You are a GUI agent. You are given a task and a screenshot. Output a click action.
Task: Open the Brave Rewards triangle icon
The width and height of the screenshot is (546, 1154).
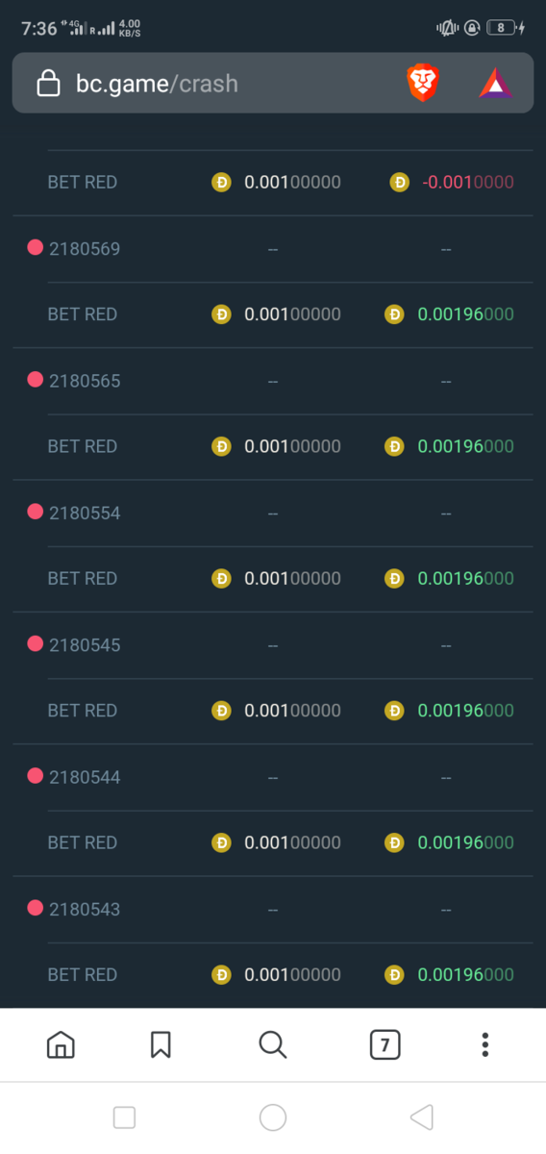(496, 84)
